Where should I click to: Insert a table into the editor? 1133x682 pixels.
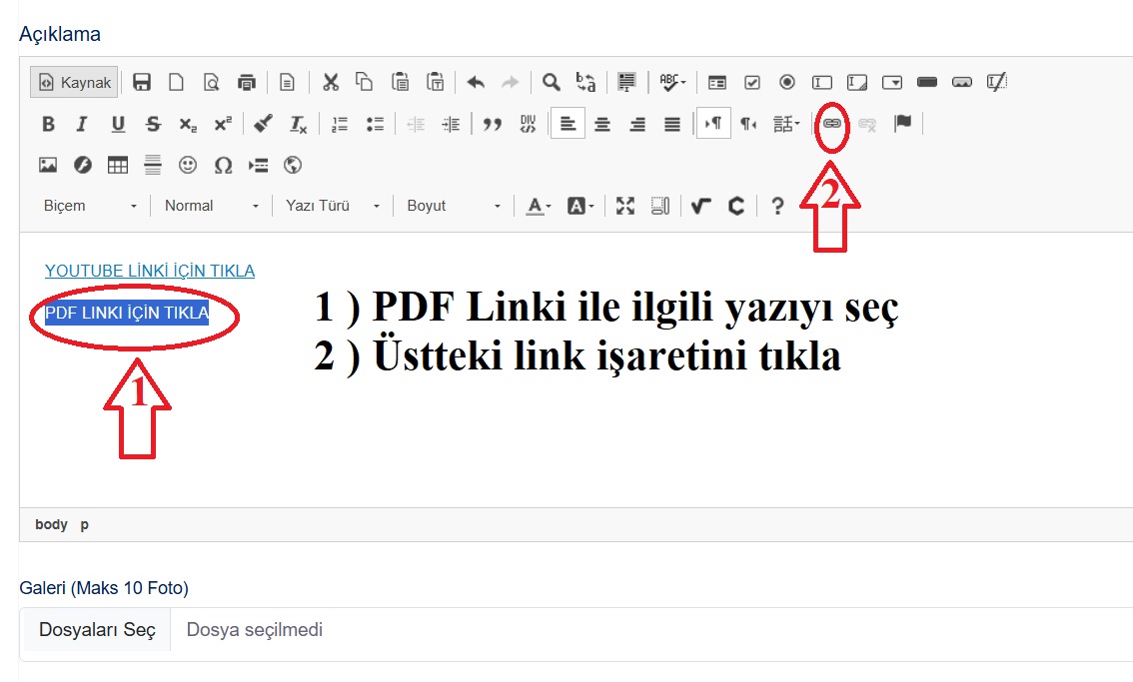coord(118,165)
